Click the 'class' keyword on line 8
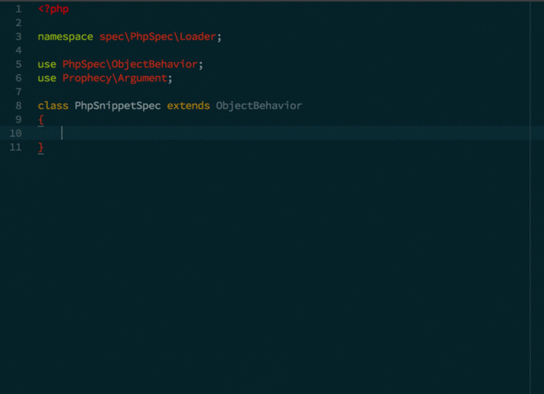This screenshot has height=394, width=544. [x=53, y=106]
